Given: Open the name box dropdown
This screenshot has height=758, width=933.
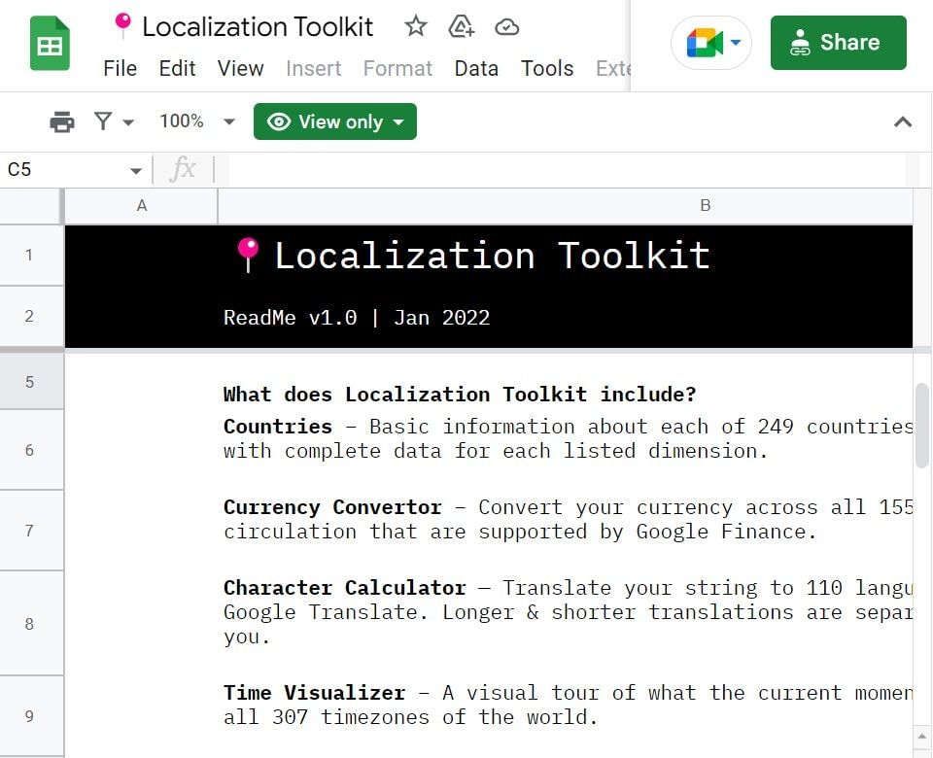Looking at the screenshot, I should [x=137, y=169].
